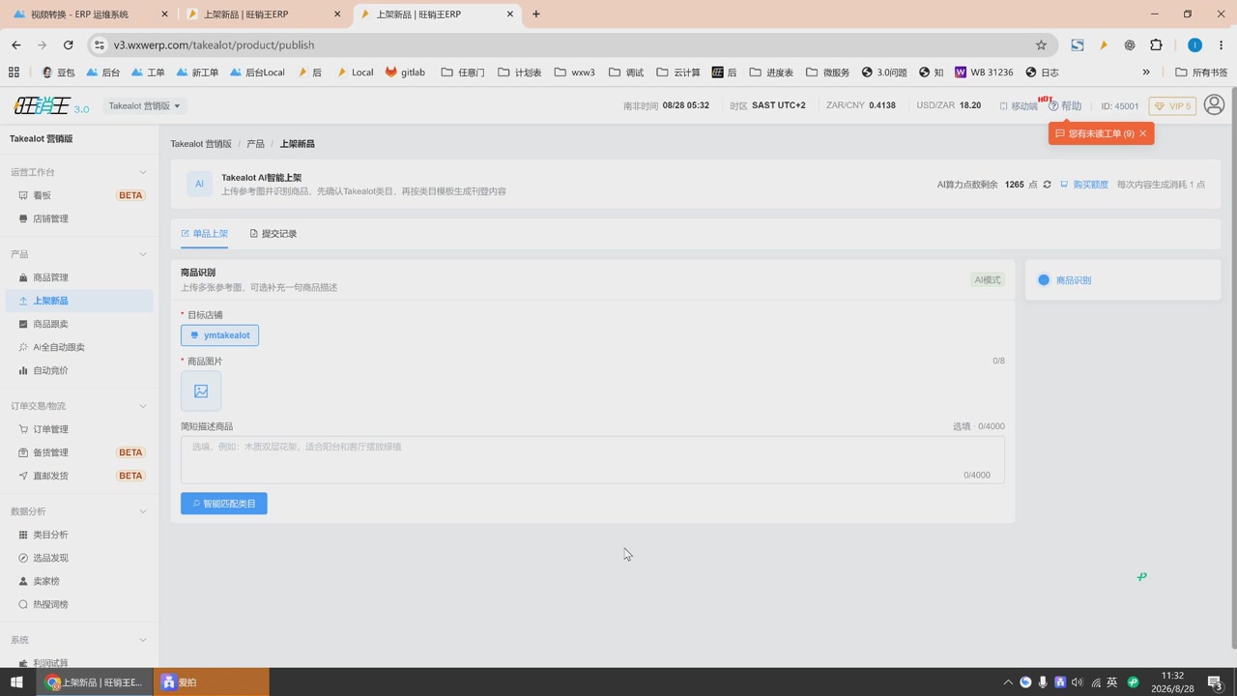Focus the 简短描述商品 text area

click(592, 459)
